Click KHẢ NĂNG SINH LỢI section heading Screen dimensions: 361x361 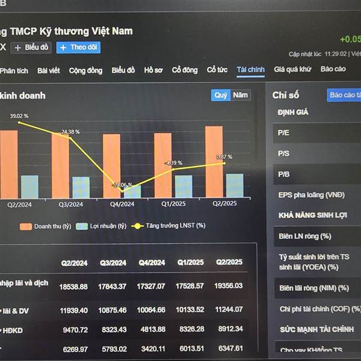[x=313, y=215]
